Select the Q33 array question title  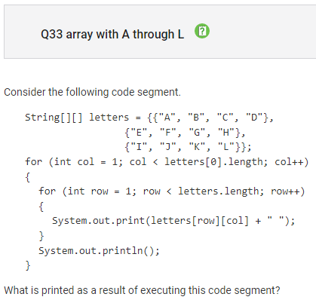point(112,35)
